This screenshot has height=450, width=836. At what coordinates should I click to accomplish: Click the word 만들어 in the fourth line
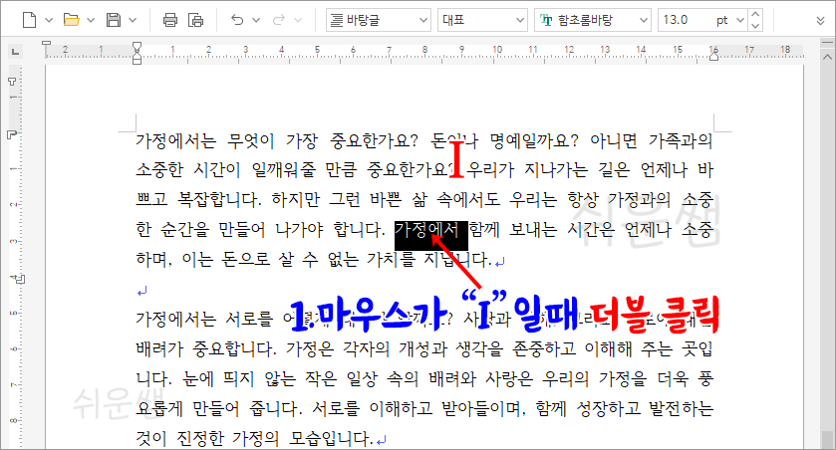pyautogui.click(x=242, y=230)
